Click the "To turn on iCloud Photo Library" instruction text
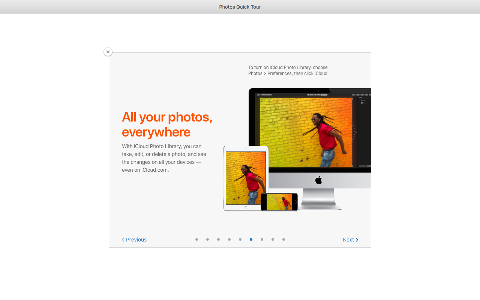This screenshot has width=480, height=300. pos(288,70)
